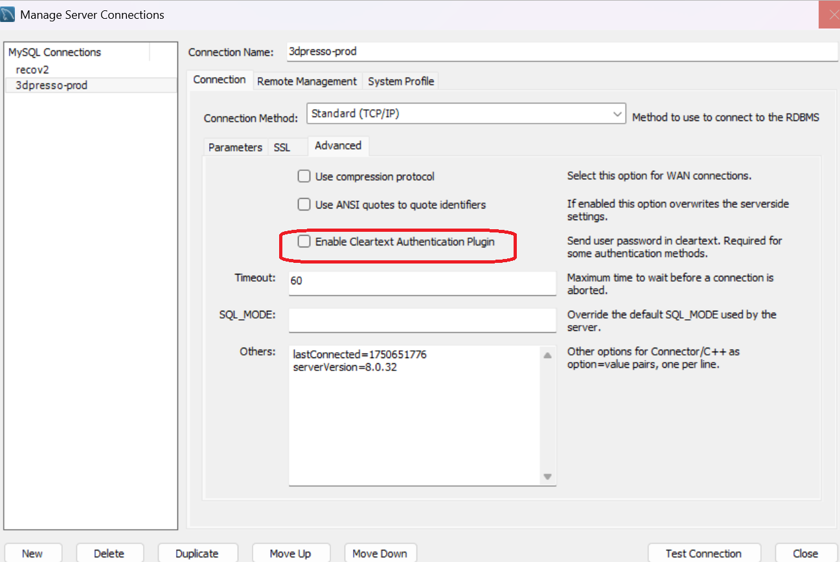This screenshot has height=562, width=840.
Task: Click the Move Up button
Action: 290,553
